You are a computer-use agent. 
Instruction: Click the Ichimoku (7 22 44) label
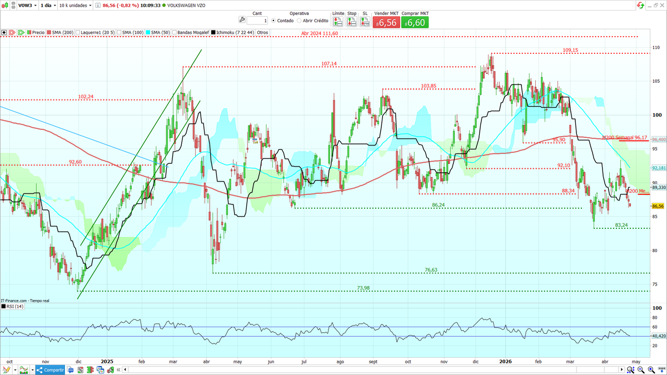click(235, 33)
